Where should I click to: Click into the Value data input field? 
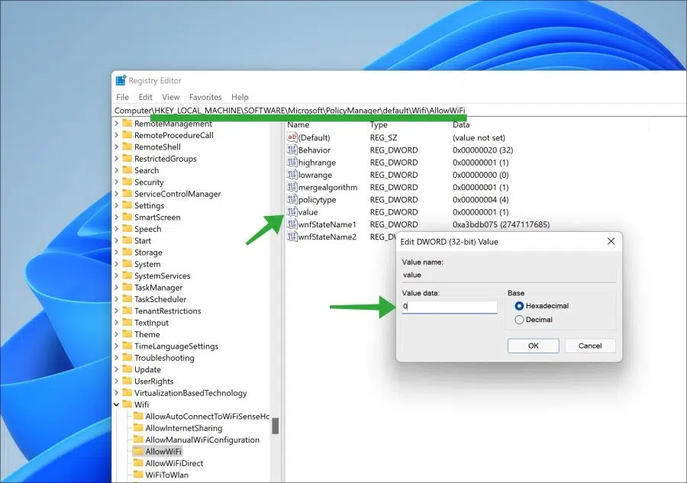click(x=450, y=307)
